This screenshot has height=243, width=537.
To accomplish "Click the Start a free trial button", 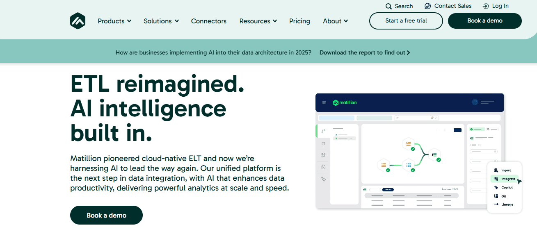I will tap(406, 21).
